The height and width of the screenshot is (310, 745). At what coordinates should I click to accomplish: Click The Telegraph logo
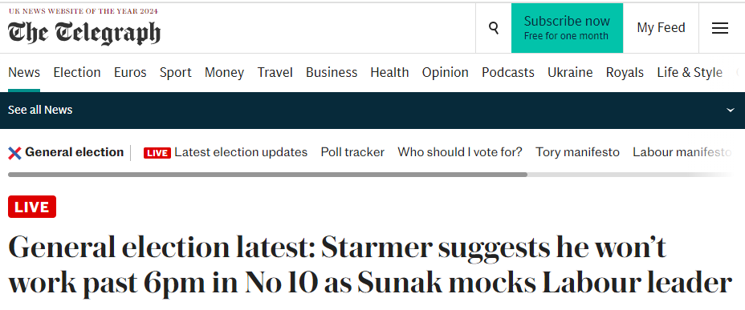click(84, 33)
